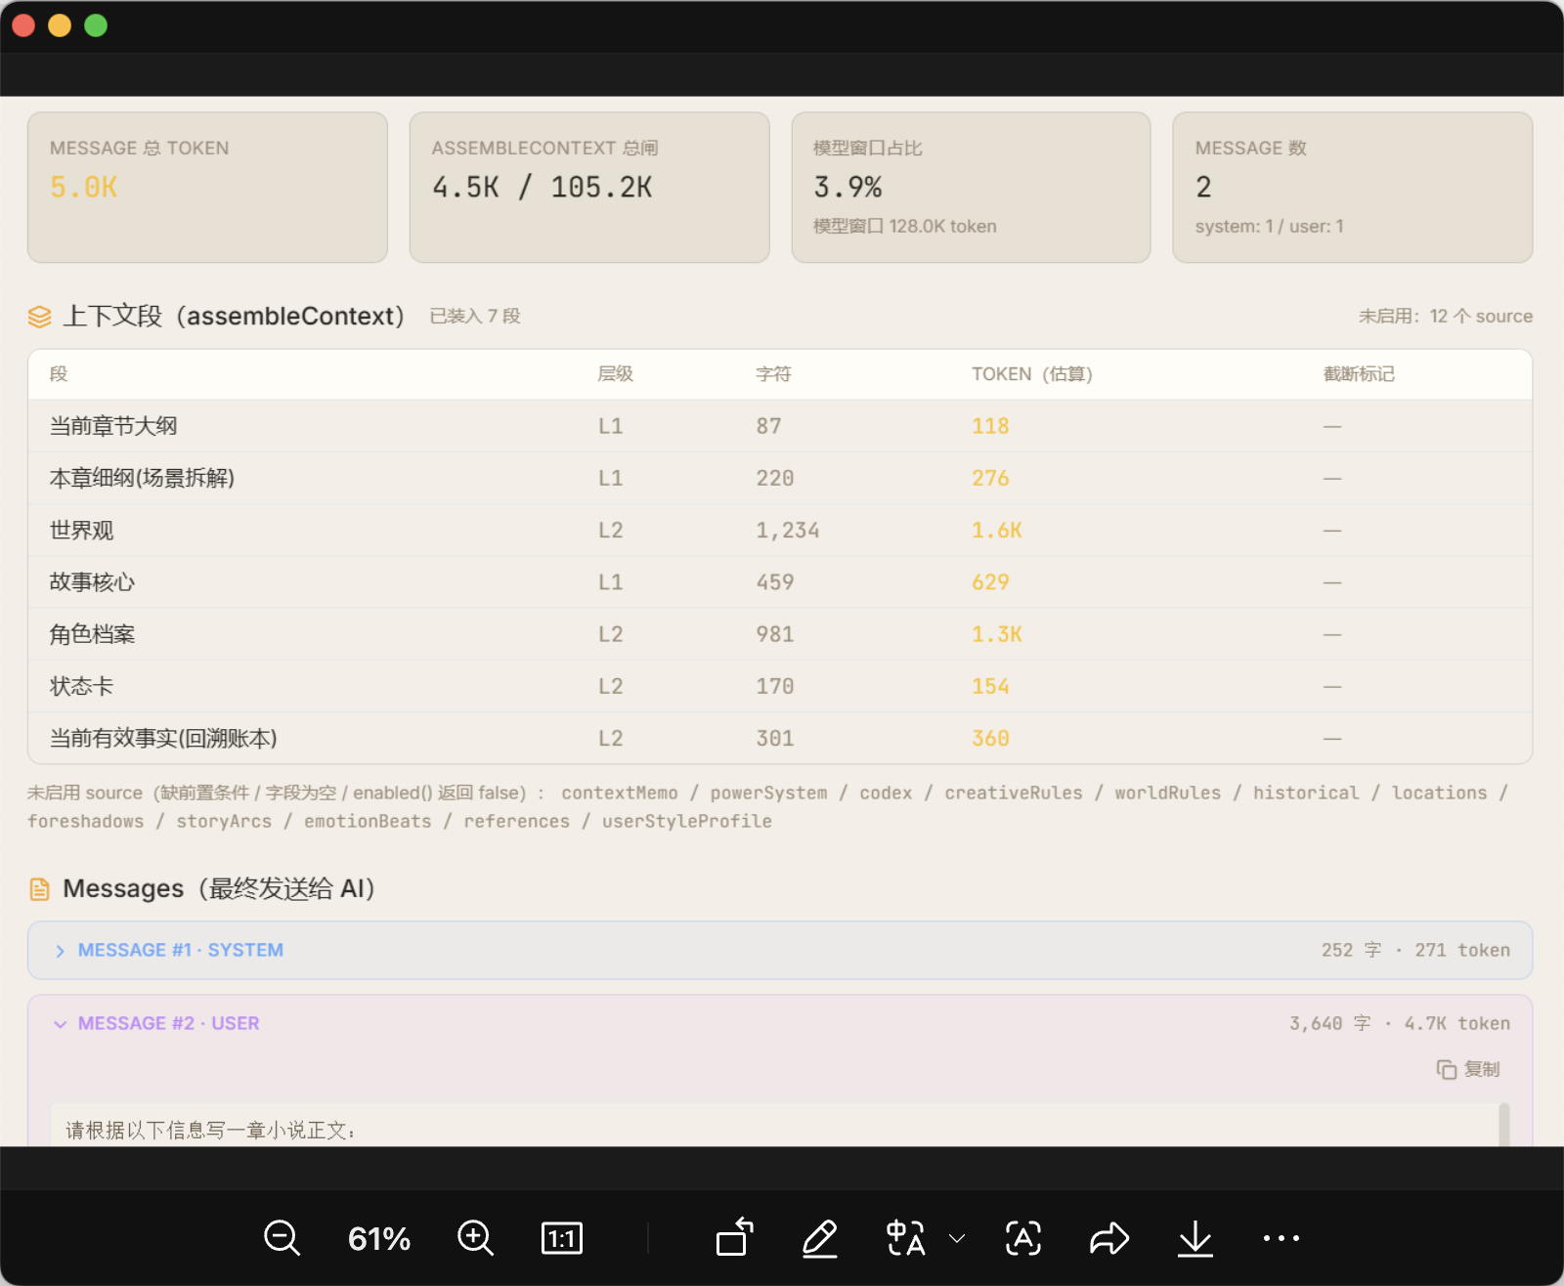
Task: Click the 1.6K token value for 世界观
Action: 996,531
